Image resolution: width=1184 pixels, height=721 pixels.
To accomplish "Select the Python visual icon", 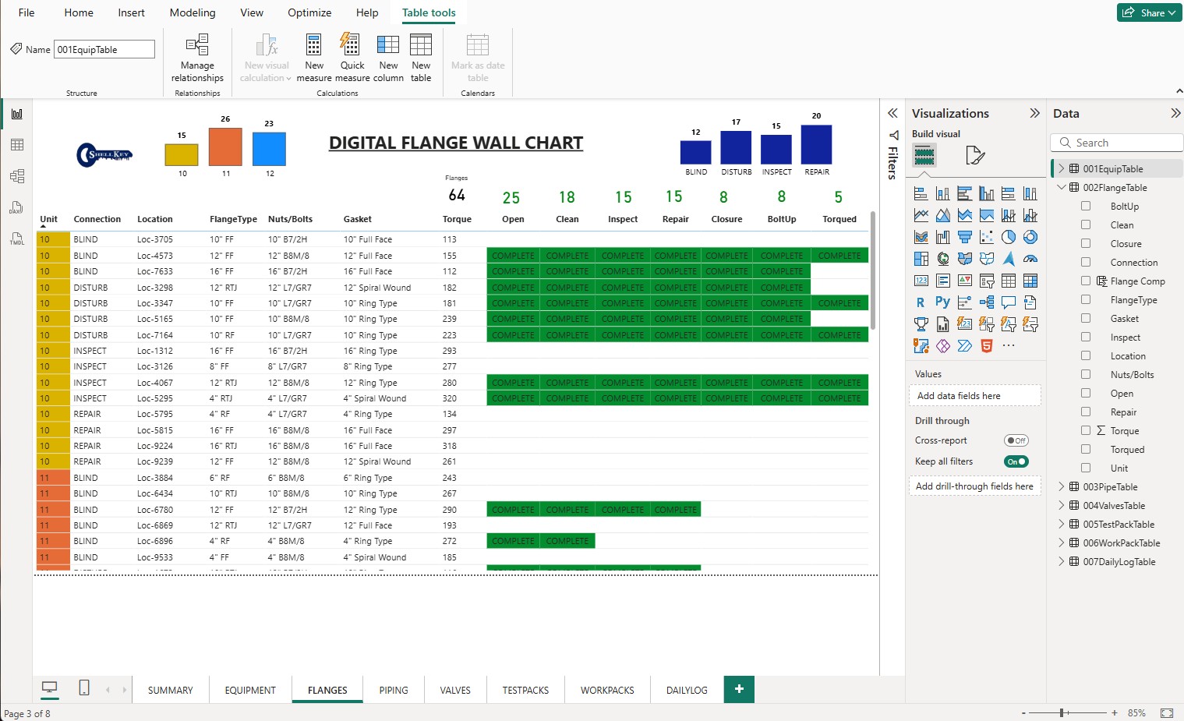I will click(x=943, y=302).
